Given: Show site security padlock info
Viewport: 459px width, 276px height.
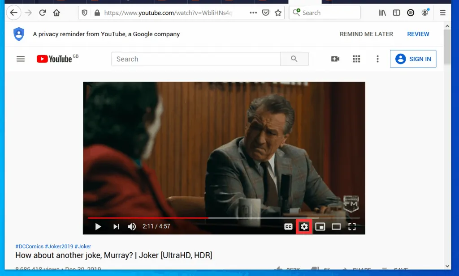Looking at the screenshot, I should 97,13.
